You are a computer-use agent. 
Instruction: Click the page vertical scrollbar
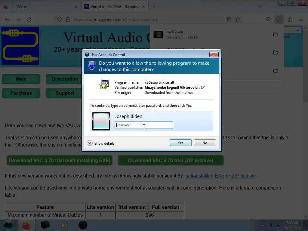(x=306, y=67)
